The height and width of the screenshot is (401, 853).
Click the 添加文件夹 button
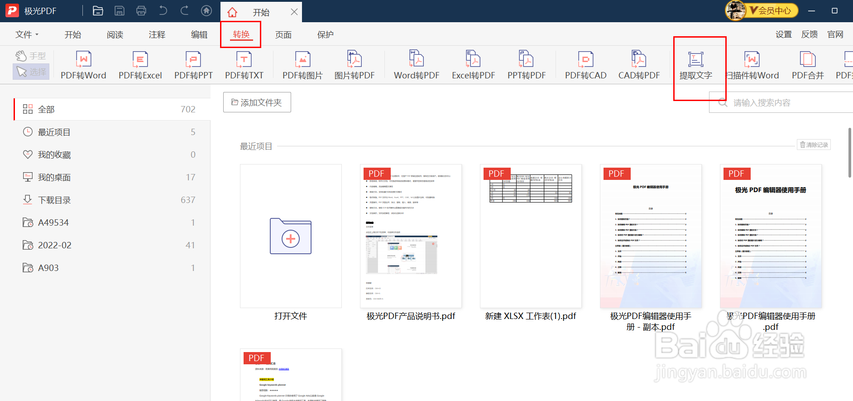coord(257,102)
